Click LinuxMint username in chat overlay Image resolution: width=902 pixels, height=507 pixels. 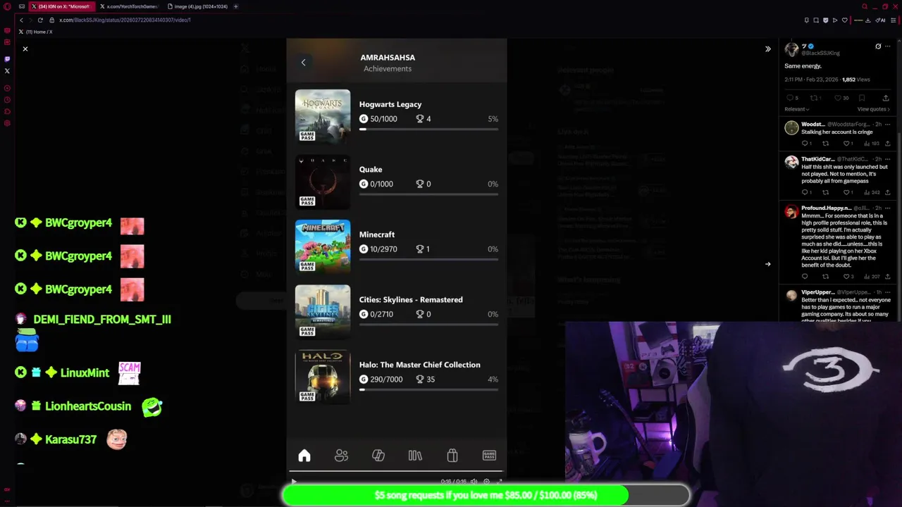coord(85,373)
